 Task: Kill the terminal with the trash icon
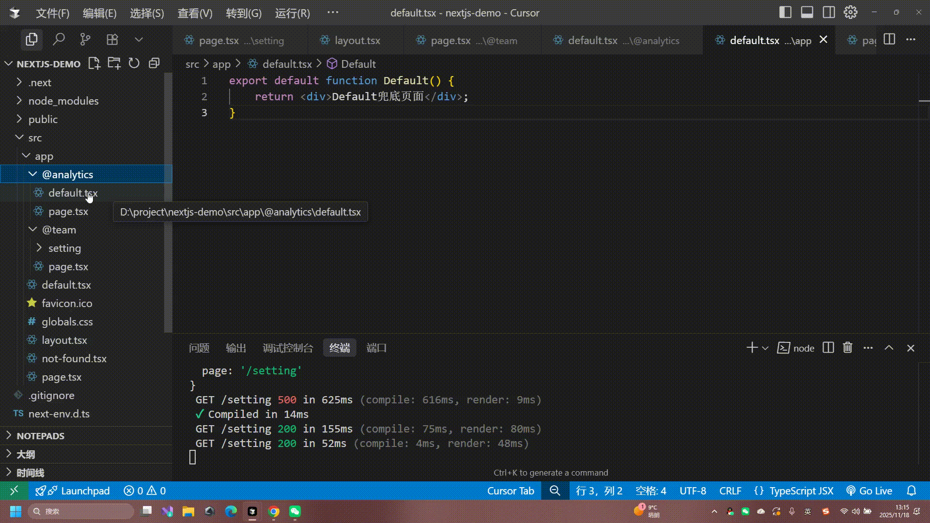848,348
